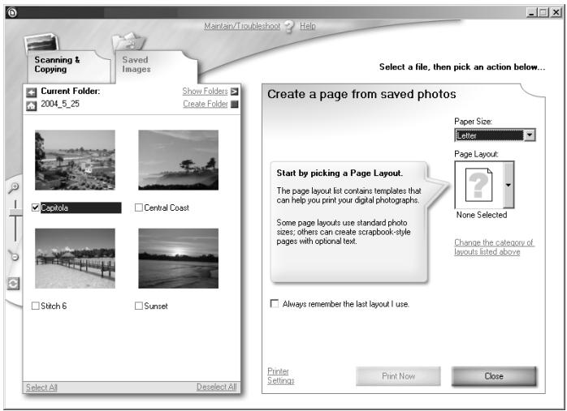Enable Always remember the last layout
Screen dimensions: 567x411
[275, 303]
